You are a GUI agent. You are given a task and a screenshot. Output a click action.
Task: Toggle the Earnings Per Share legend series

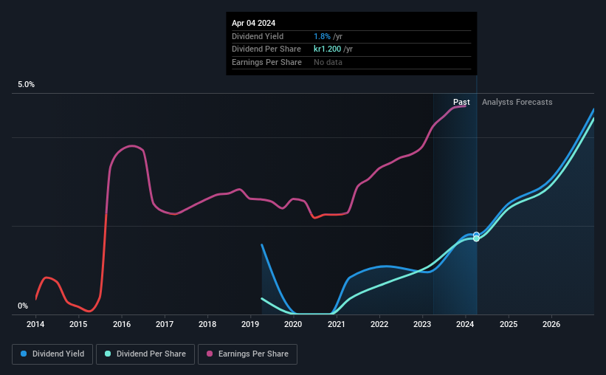(x=247, y=354)
